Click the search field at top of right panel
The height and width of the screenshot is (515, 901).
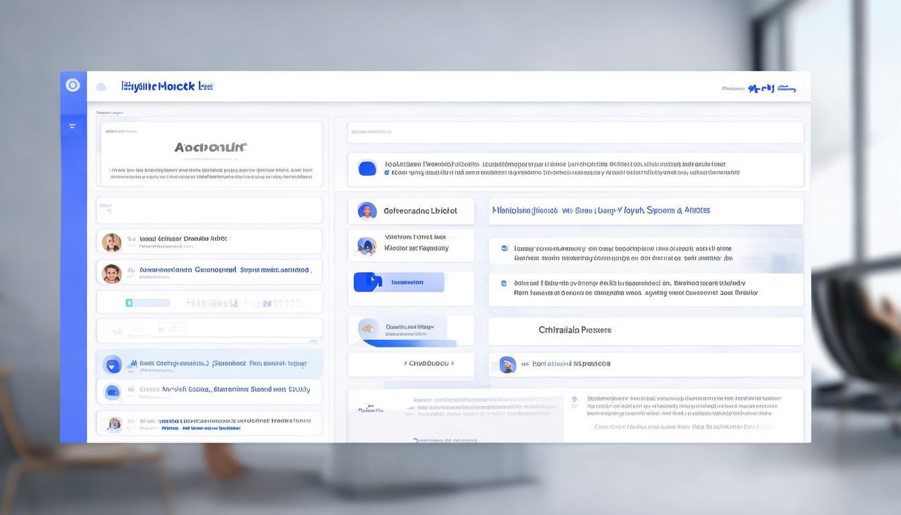click(x=575, y=132)
